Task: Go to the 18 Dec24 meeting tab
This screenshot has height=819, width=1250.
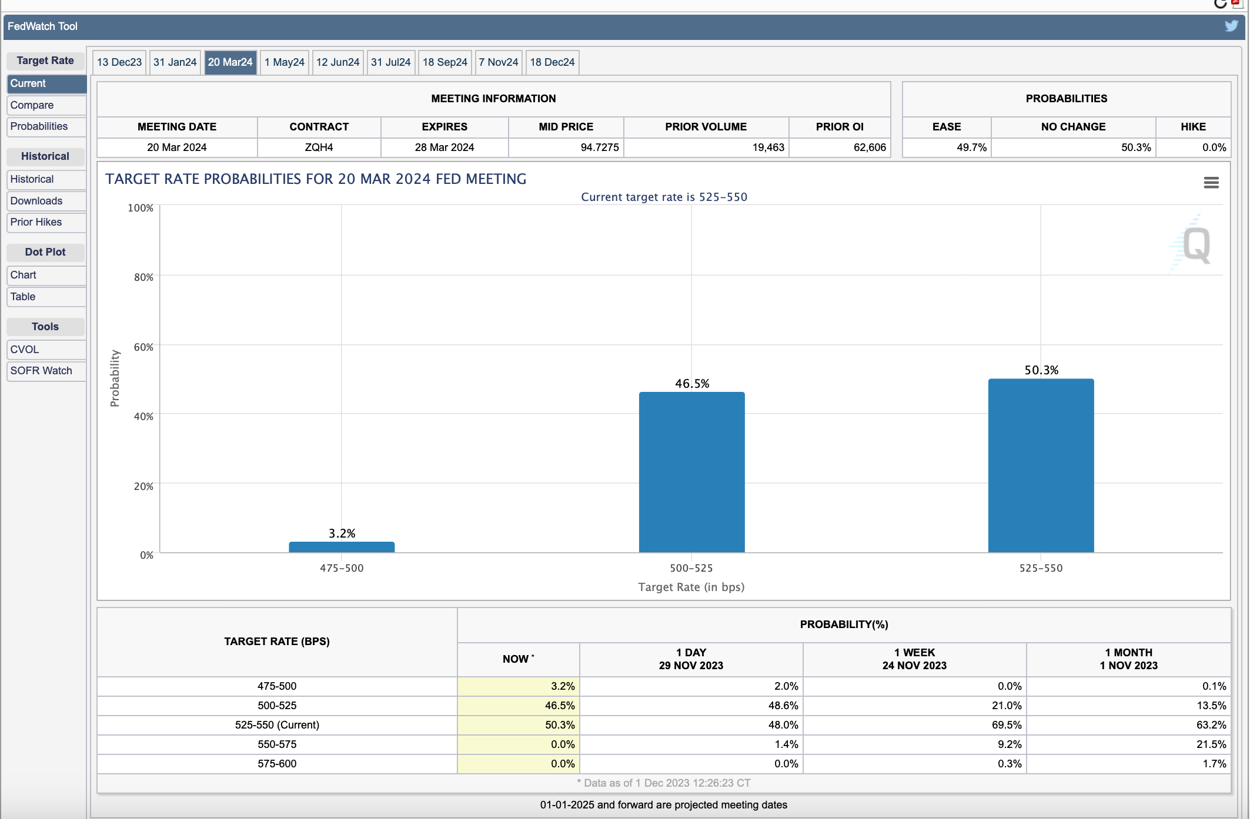Action: [x=552, y=62]
